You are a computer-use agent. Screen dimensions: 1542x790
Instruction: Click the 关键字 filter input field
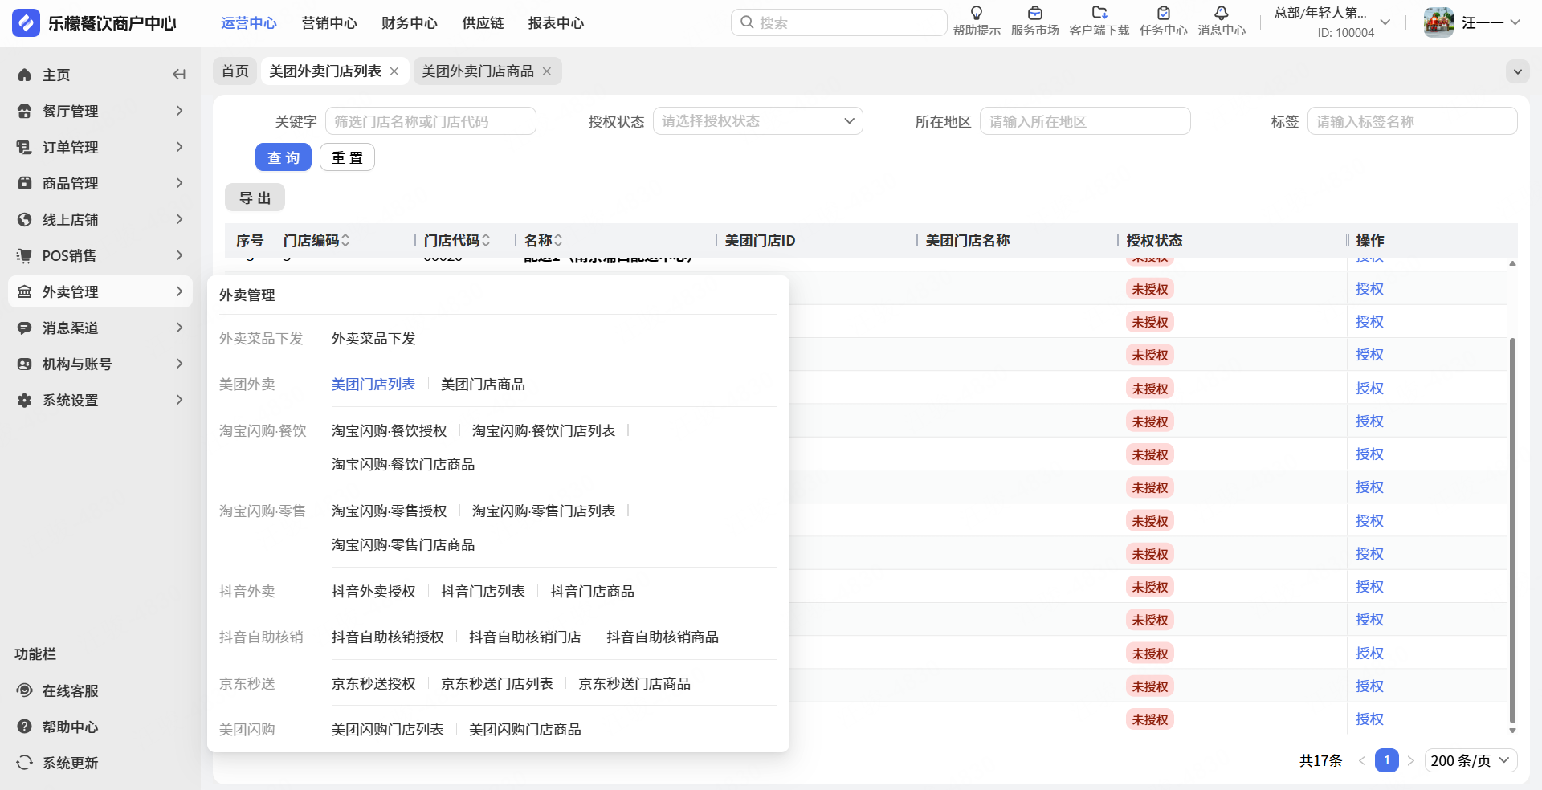(430, 121)
